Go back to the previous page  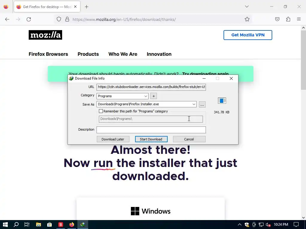coord(7,19)
